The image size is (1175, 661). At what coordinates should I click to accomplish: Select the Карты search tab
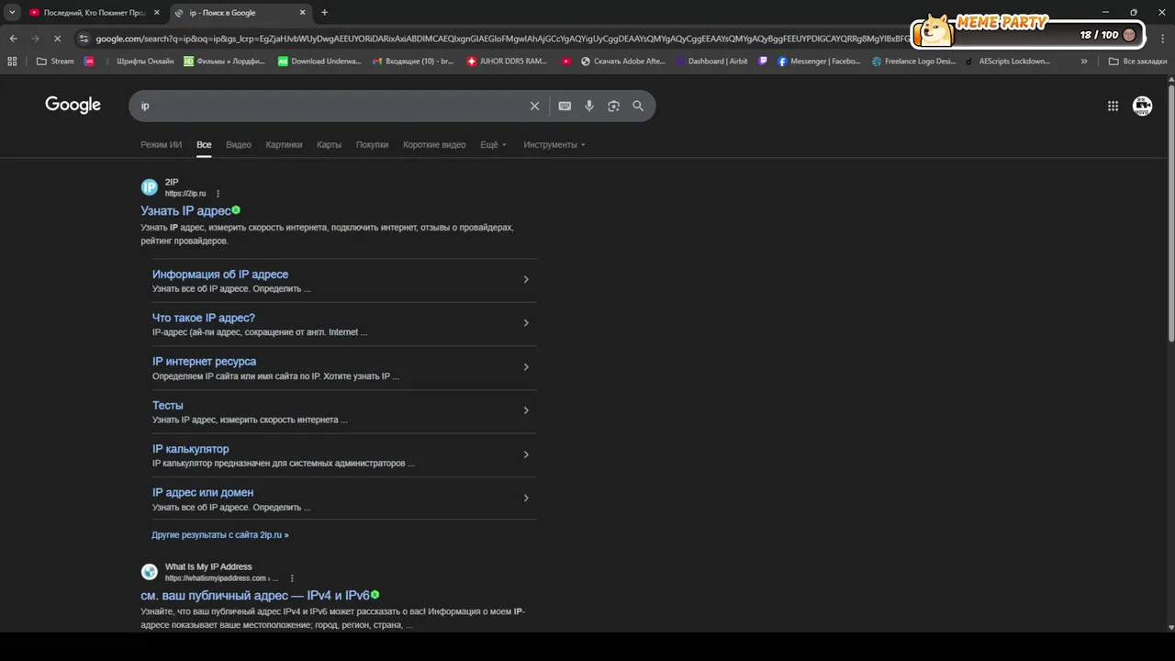(329, 144)
